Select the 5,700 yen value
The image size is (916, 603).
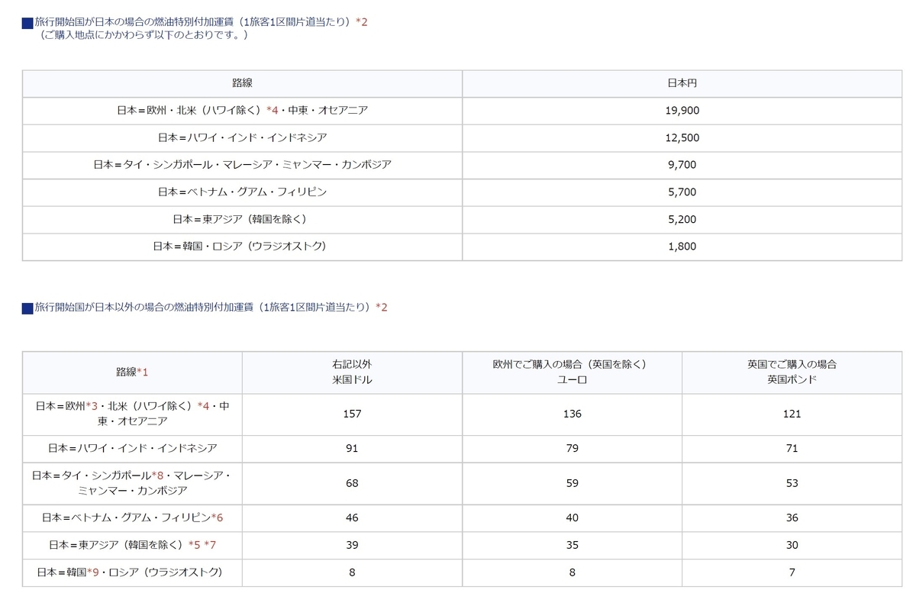coord(682,192)
